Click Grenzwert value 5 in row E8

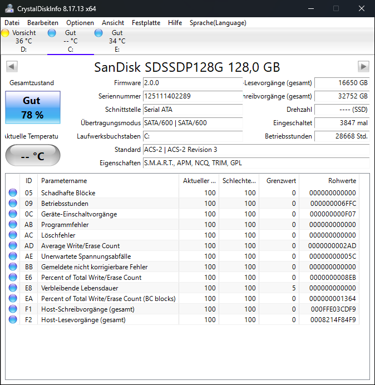click(x=294, y=288)
